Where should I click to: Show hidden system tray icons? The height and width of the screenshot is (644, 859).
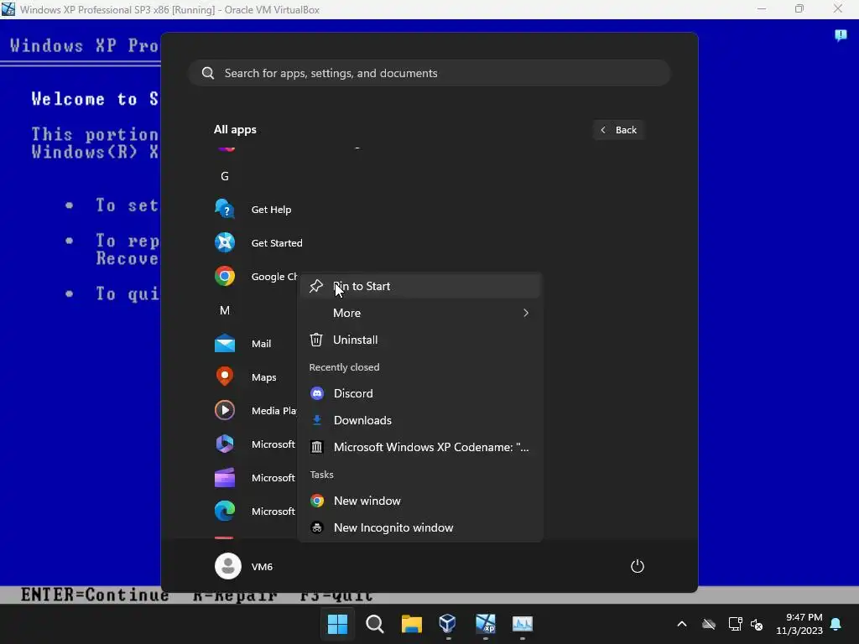[x=682, y=624]
